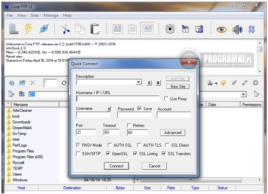
Task: Click the small 0 button beside Description
Action: (x=158, y=83)
